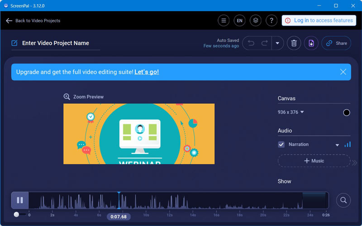The width and height of the screenshot is (362, 226).
Task: Edit project name pencil icon
Action: [14, 43]
